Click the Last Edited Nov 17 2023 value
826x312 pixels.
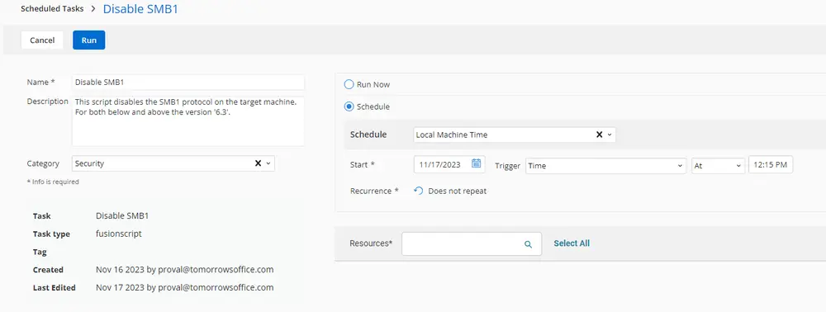click(184, 287)
